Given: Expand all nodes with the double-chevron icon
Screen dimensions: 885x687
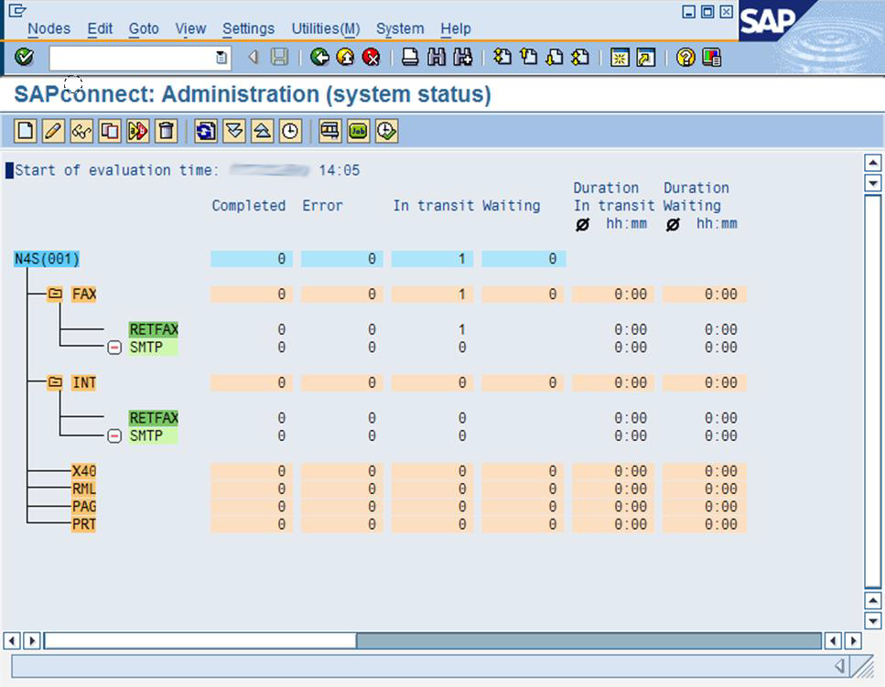Looking at the screenshot, I should point(232,131).
